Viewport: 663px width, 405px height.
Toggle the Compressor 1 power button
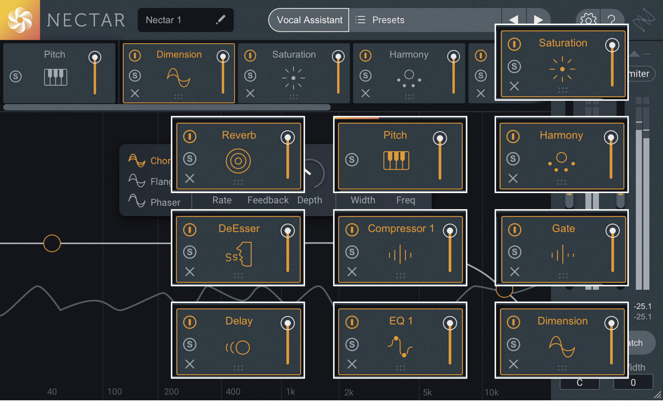(x=352, y=229)
